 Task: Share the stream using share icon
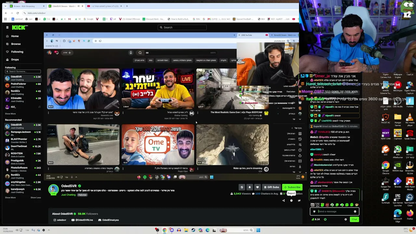point(283,201)
